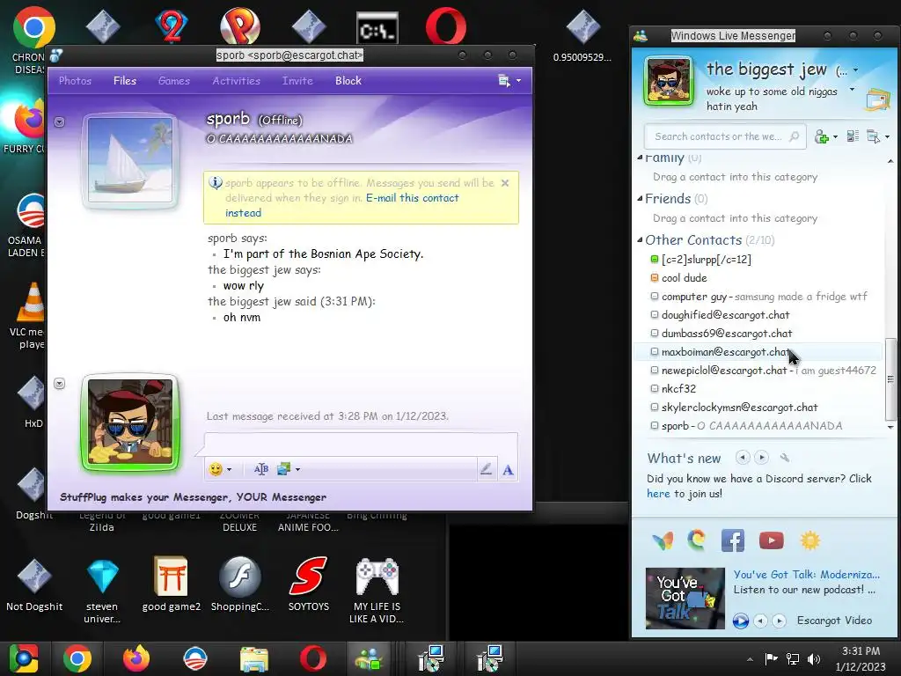The height and width of the screenshot is (676, 901).
Task: Click the Show menu icon in Messenger
Action: tap(874, 136)
